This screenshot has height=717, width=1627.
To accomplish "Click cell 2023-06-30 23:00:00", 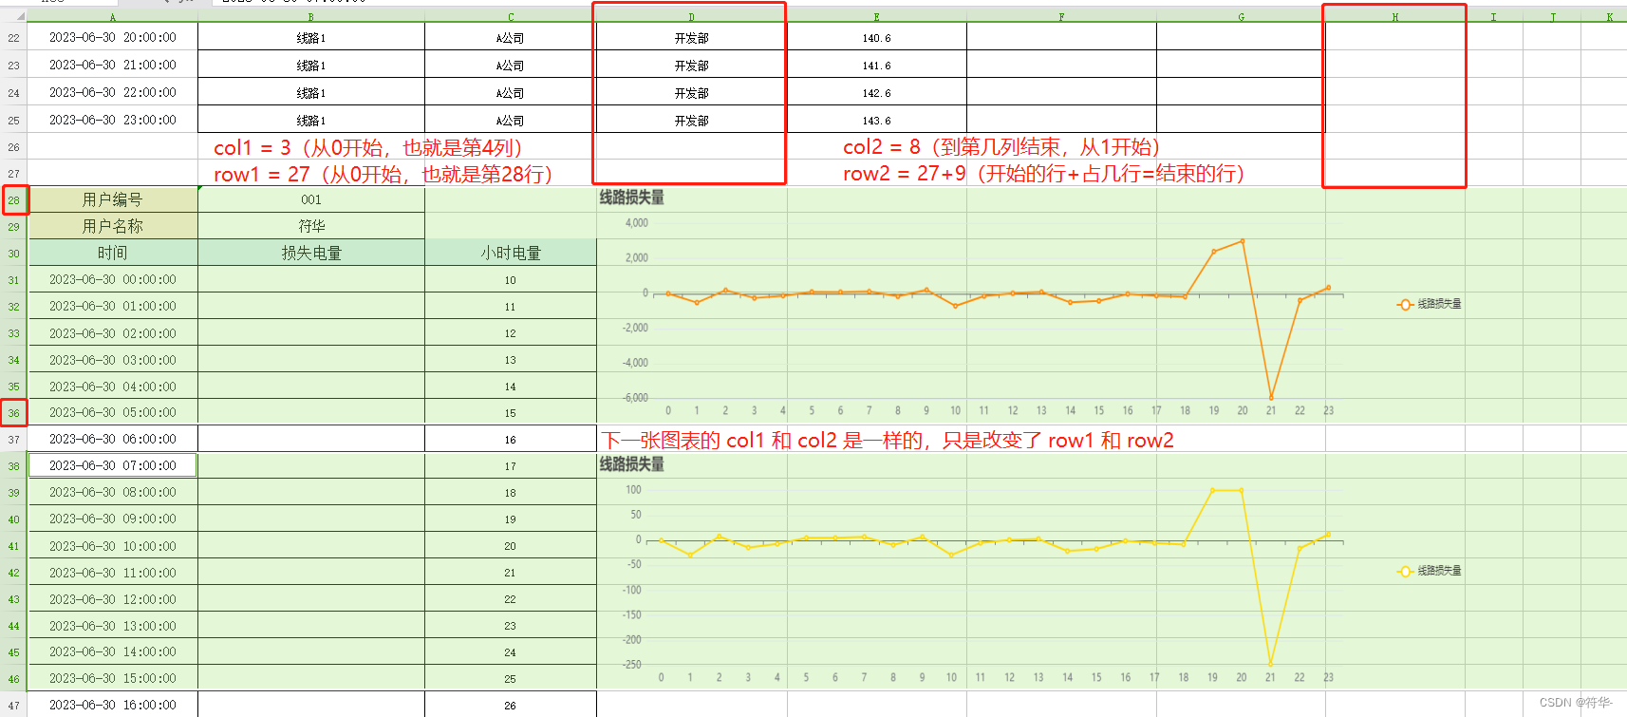I will coord(112,121).
